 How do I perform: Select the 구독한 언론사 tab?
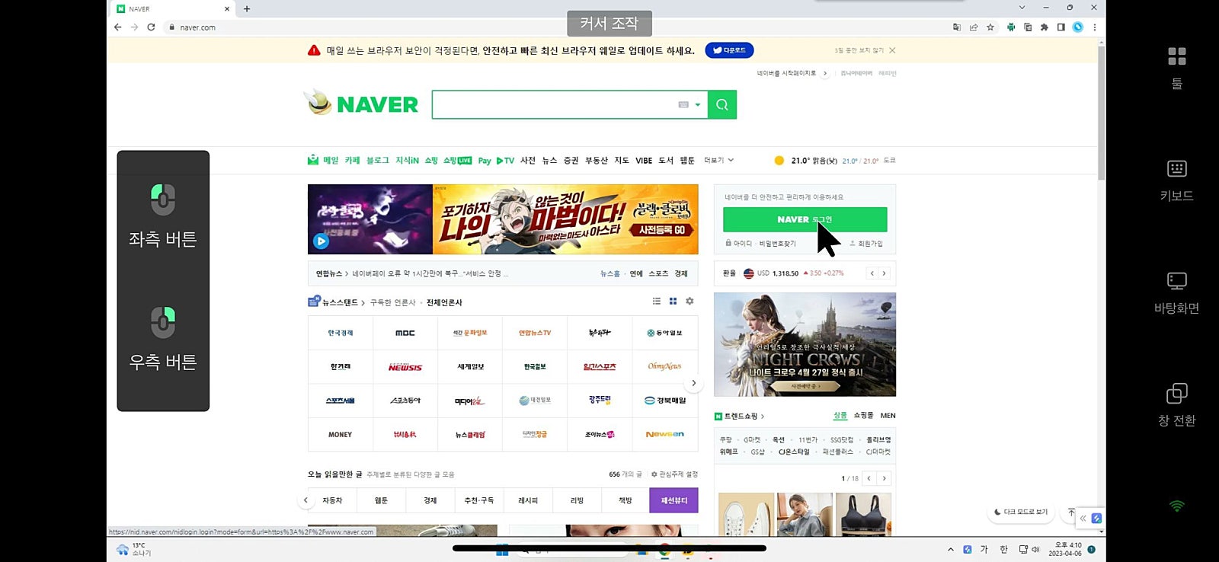(393, 303)
